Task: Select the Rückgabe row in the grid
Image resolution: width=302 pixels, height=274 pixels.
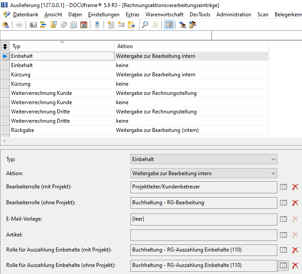Action: [135, 130]
